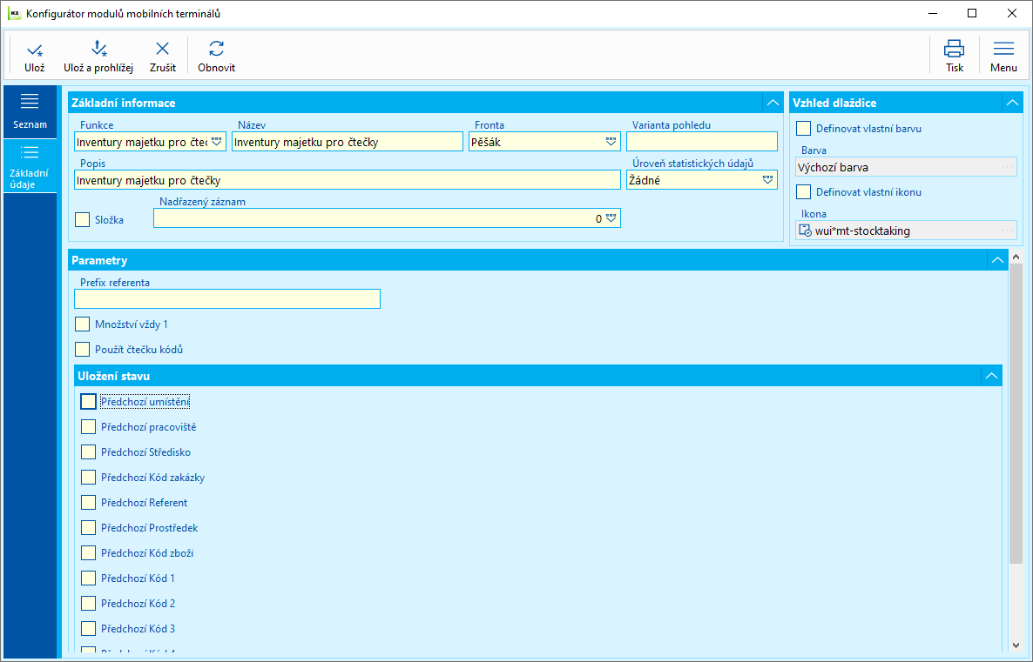This screenshot has height=662, width=1033.
Task: Enable Definovat vlastní barvu checkbox
Action: (803, 129)
